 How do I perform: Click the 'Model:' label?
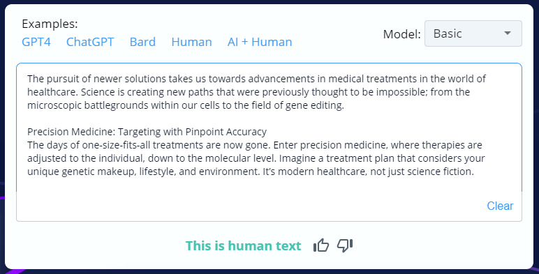402,34
